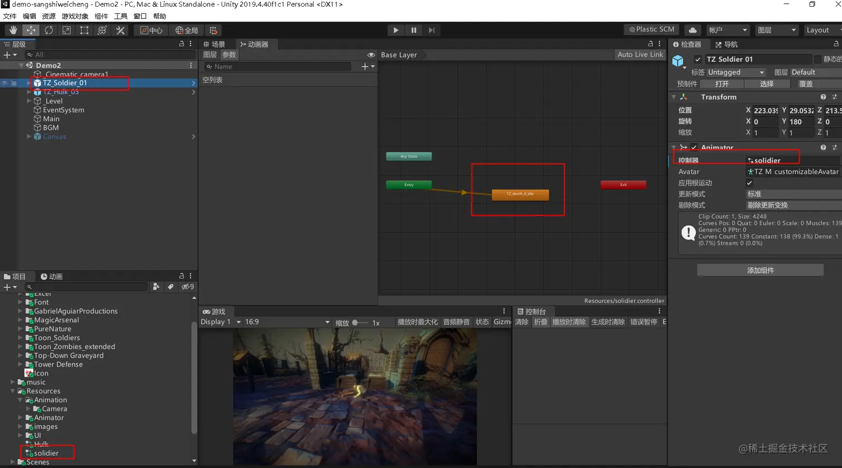
Task: Open Layers dropdown in toolbar
Action: click(x=777, y=30)
